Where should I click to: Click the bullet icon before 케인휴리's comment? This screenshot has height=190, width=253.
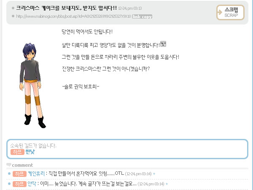[x=9, y=174]
